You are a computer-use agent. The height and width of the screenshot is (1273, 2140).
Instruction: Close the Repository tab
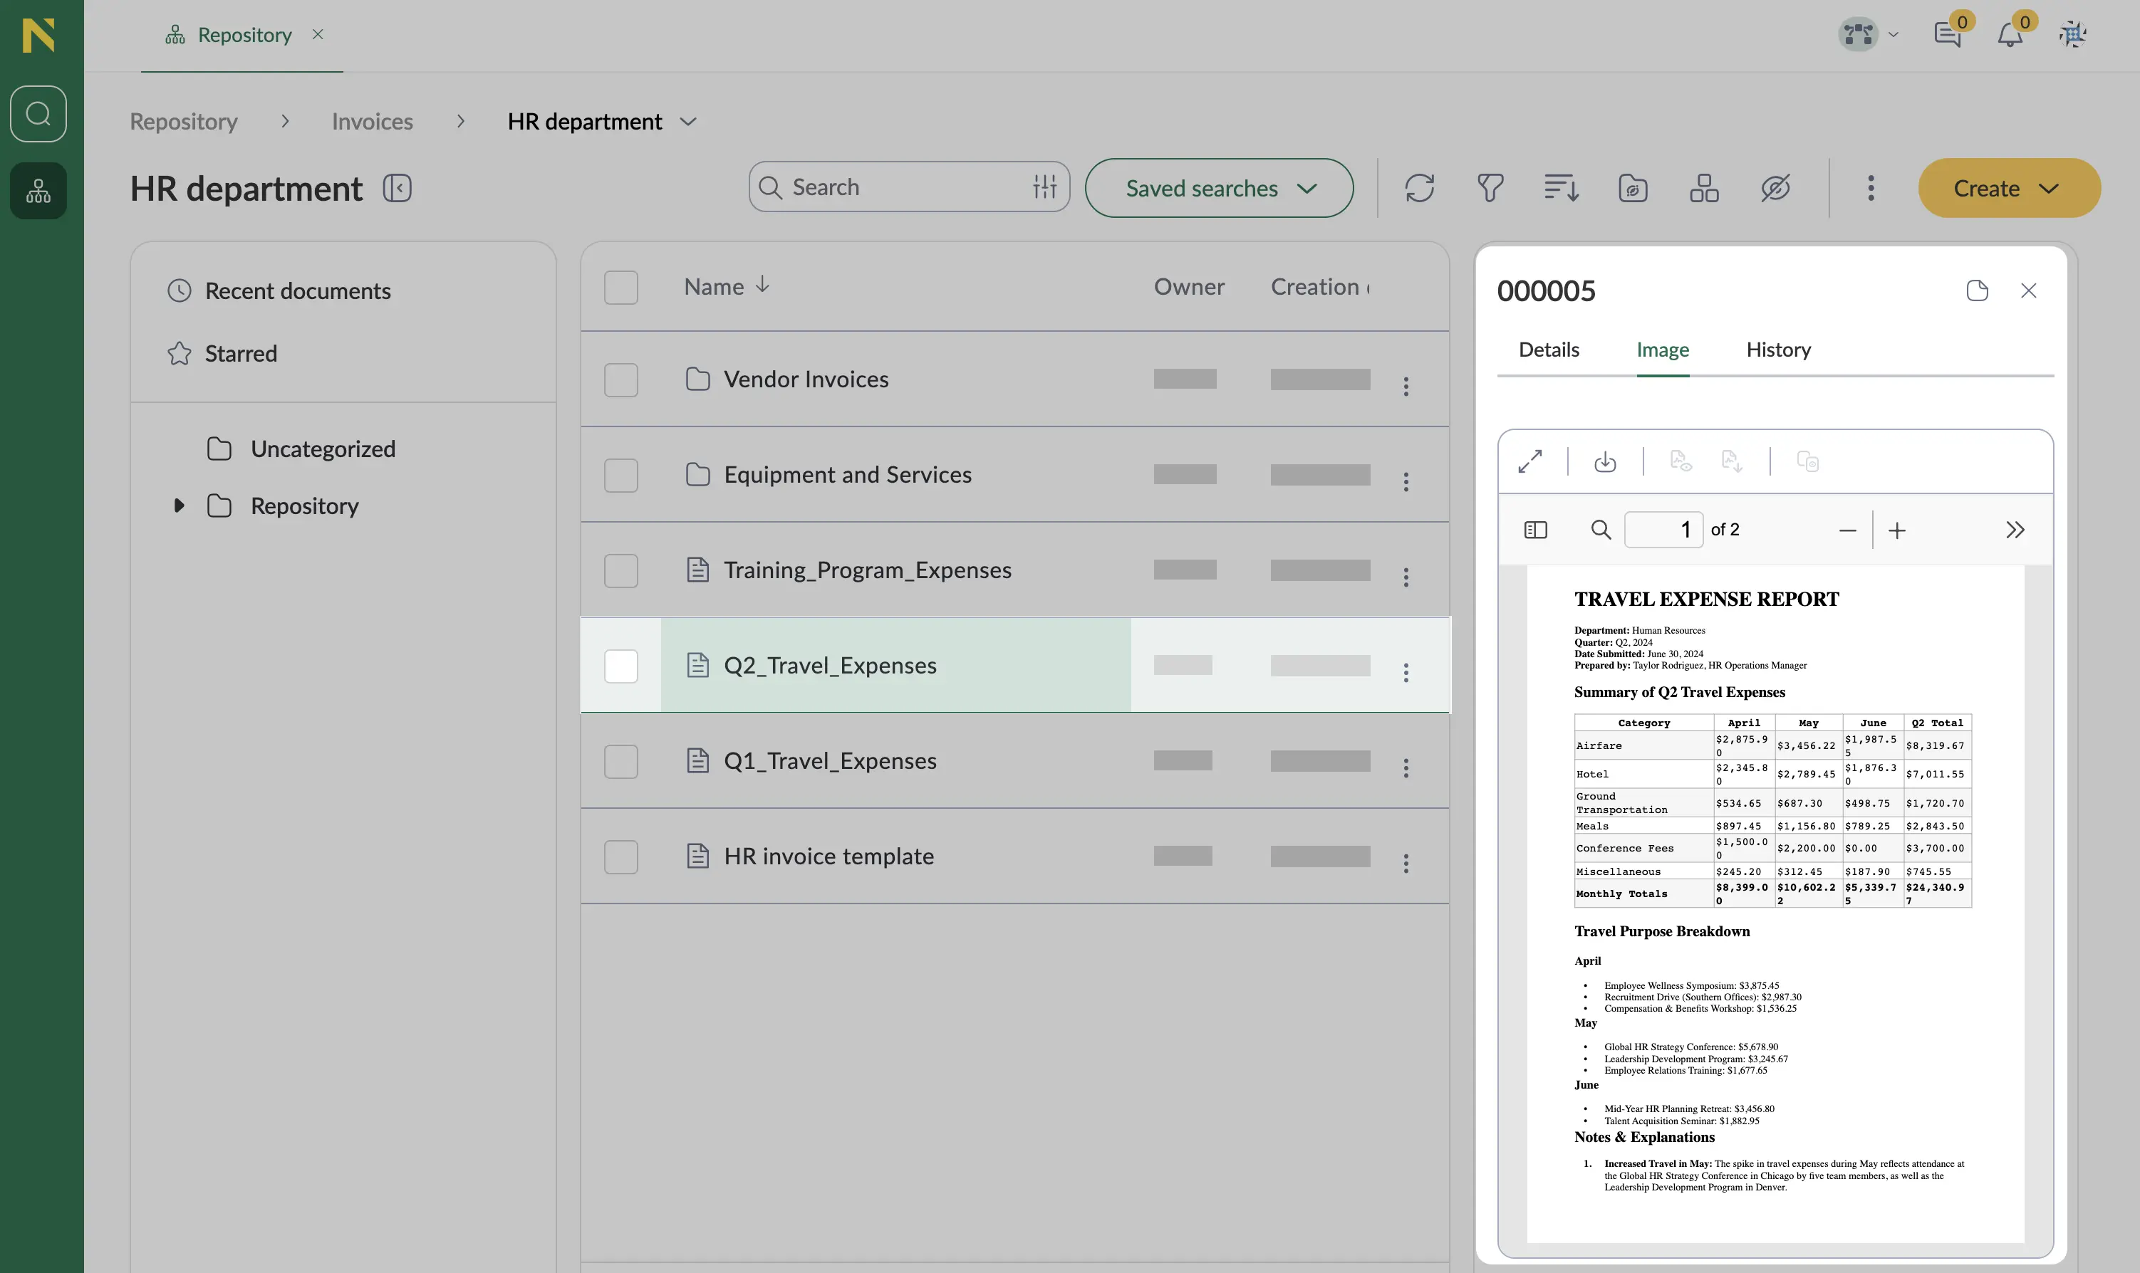tap(318, 34)
